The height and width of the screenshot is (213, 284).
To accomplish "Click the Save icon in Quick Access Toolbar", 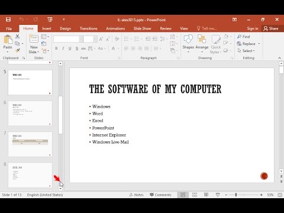I will (8, 20).
